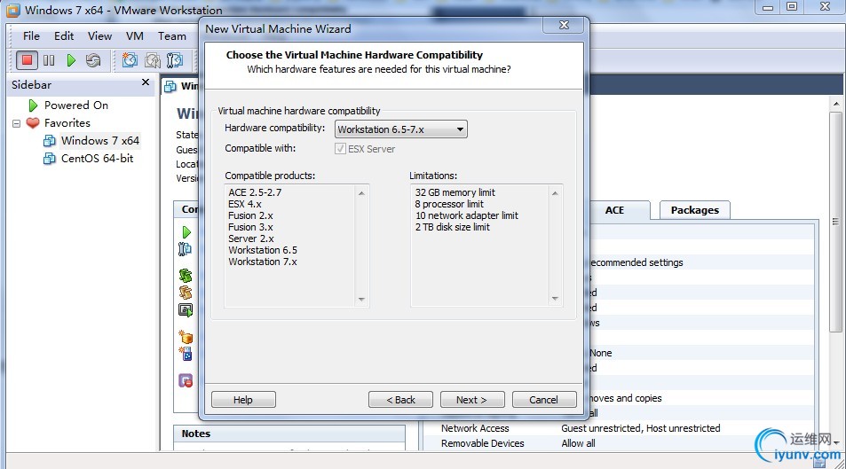Viewport: 846px width, 469px height.
Task: Click the VM icon beside Windows 7 x64
Action: tap(49, 141)
